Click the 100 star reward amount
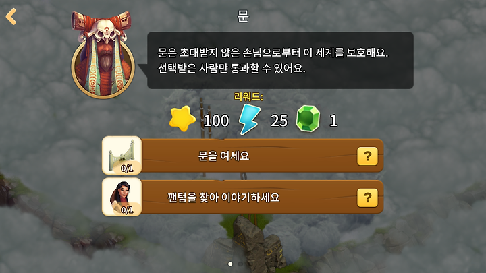Screen dimensions: 486x273 coord(217,121)
